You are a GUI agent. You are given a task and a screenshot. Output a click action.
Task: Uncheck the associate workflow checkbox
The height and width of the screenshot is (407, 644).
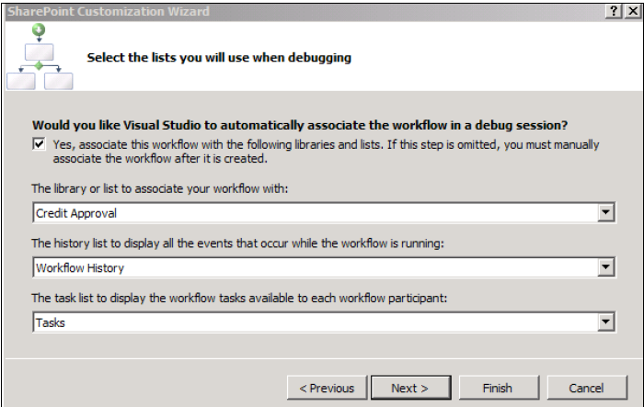tap(39, 144)
